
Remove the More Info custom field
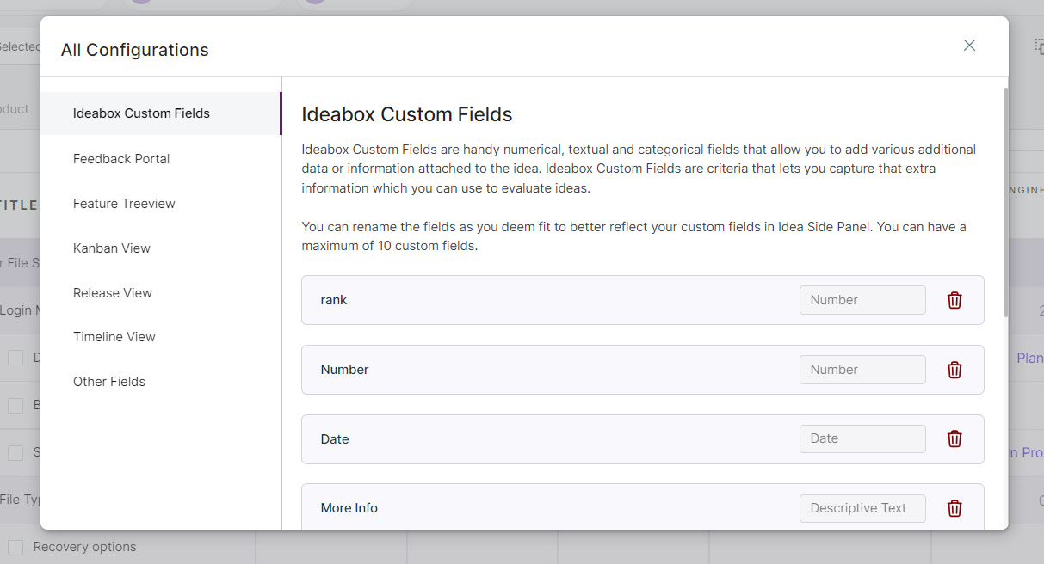(x=954, y=508)
